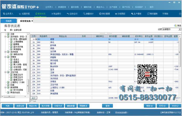Click the 成本单价 column header
The image size is (182, 116).
click(x=139, y=36)
